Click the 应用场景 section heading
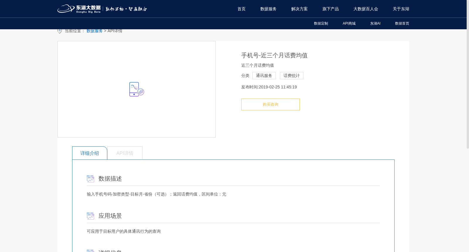The width and height of the screenshot is (469, 252). click(x=110, y=216)
